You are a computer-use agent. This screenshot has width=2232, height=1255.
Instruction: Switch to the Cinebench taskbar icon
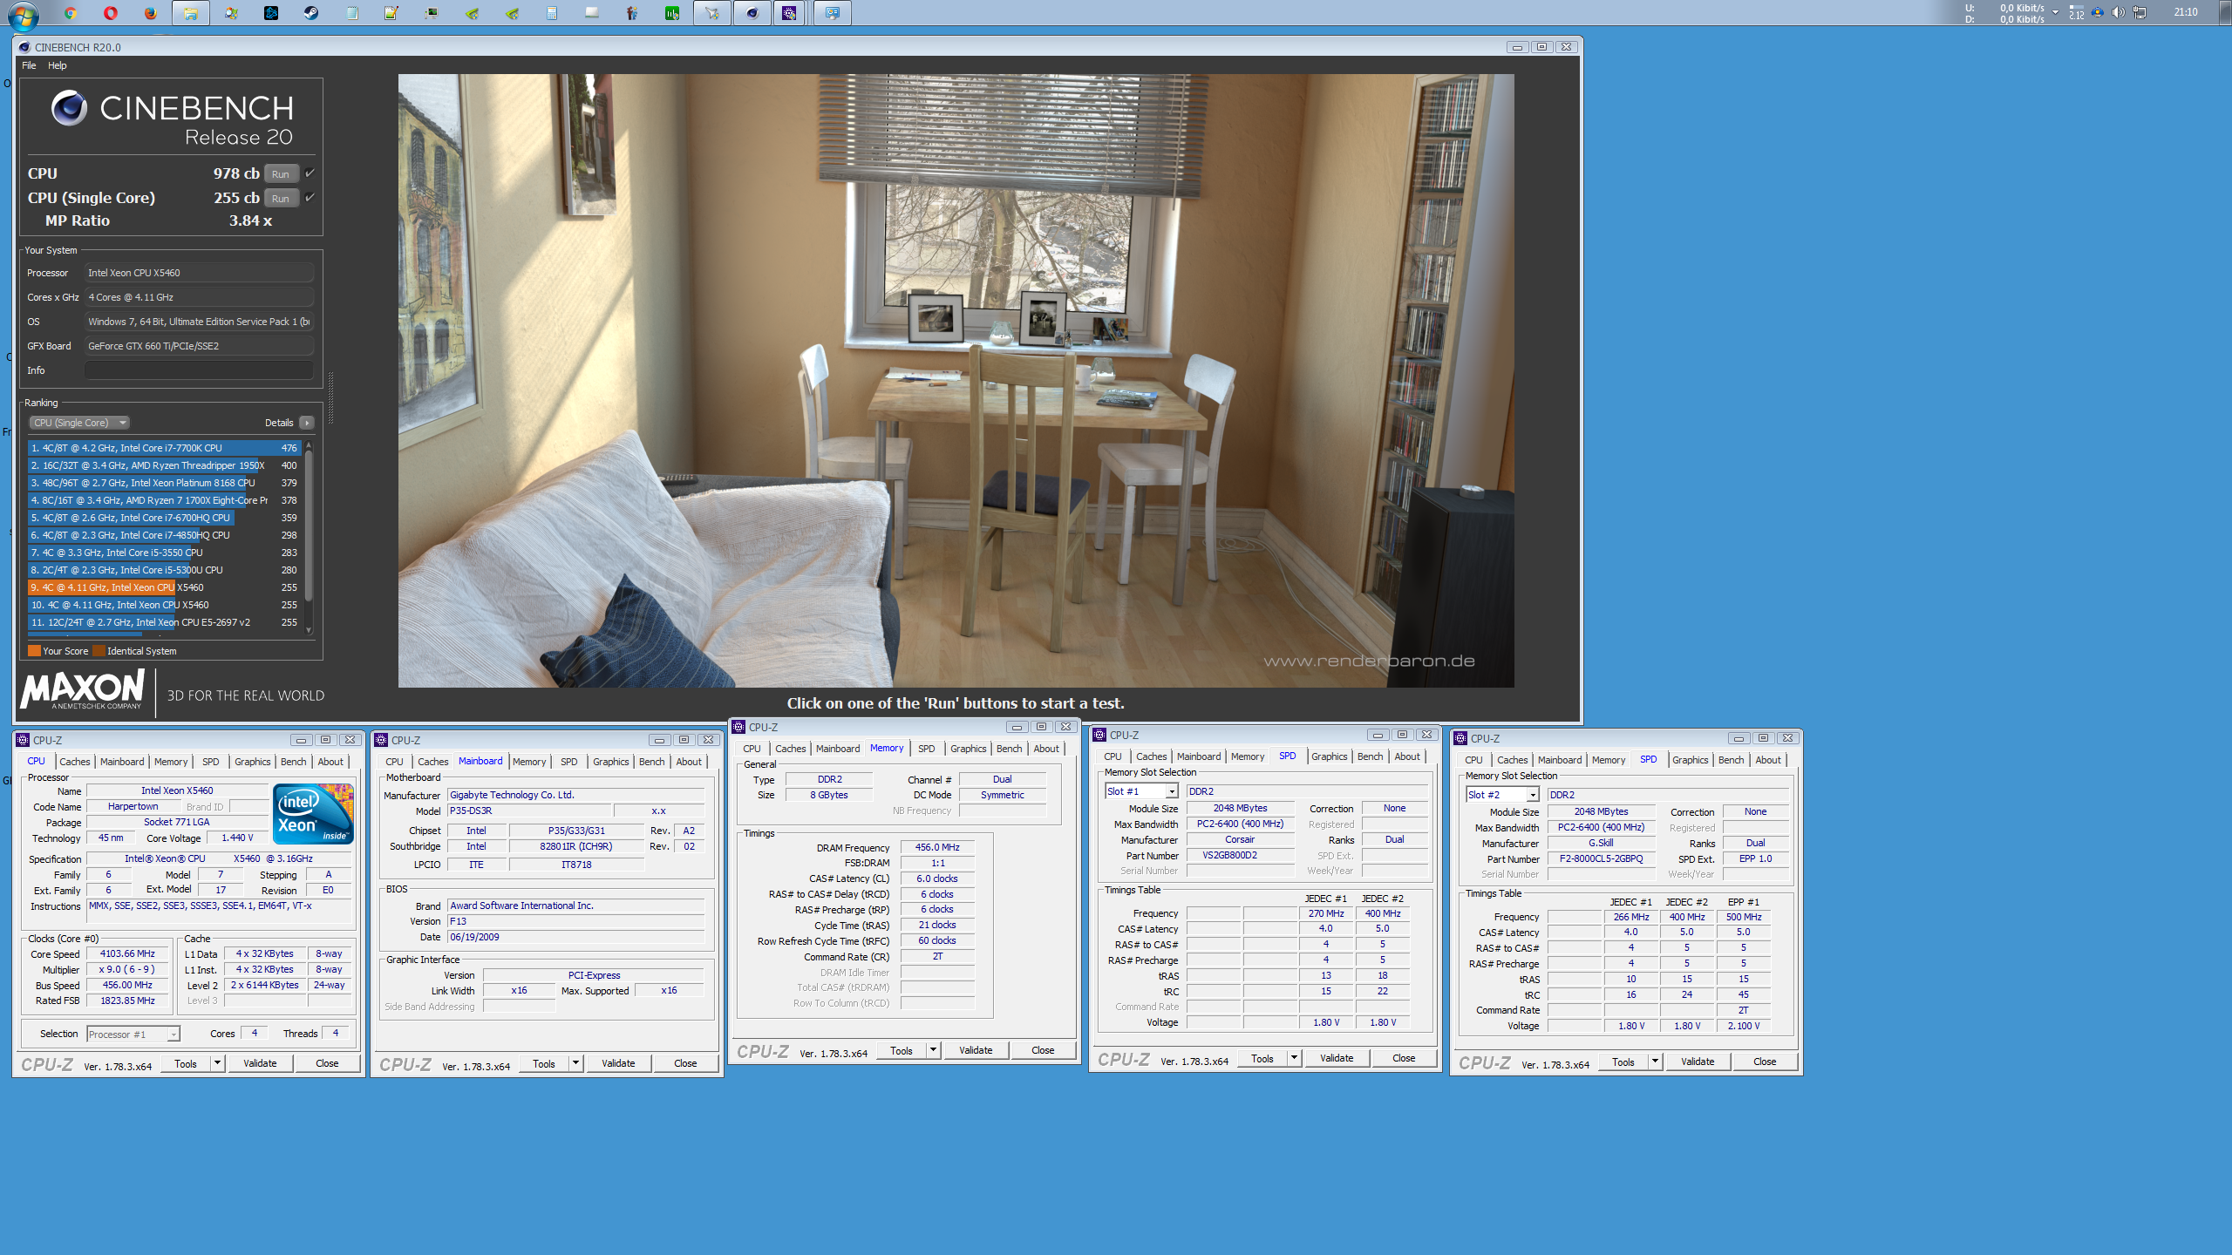pyautogui.click(x=752, y=13)
